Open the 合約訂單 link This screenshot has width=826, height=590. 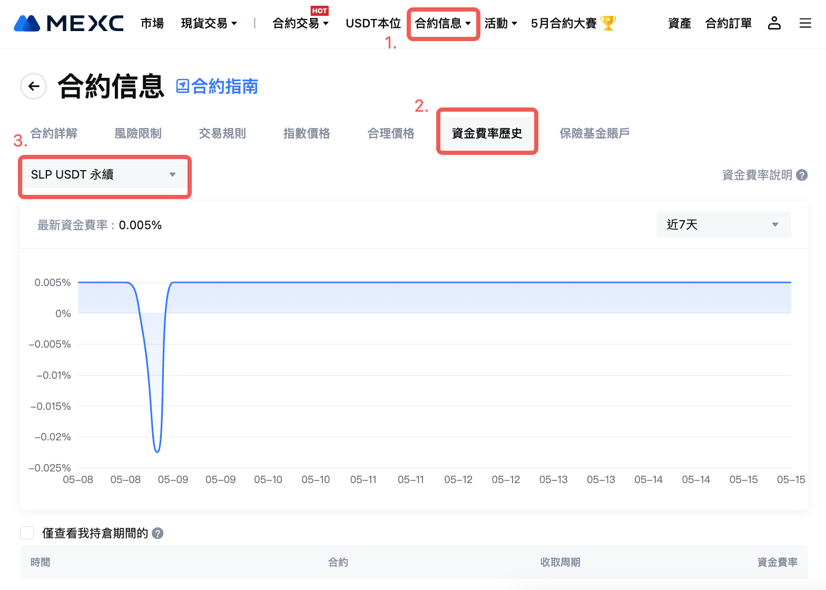click(728, 23)
